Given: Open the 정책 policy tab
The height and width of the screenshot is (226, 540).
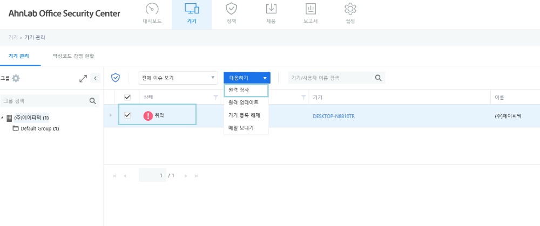Looking at the screenshot, I should point(231,14).
